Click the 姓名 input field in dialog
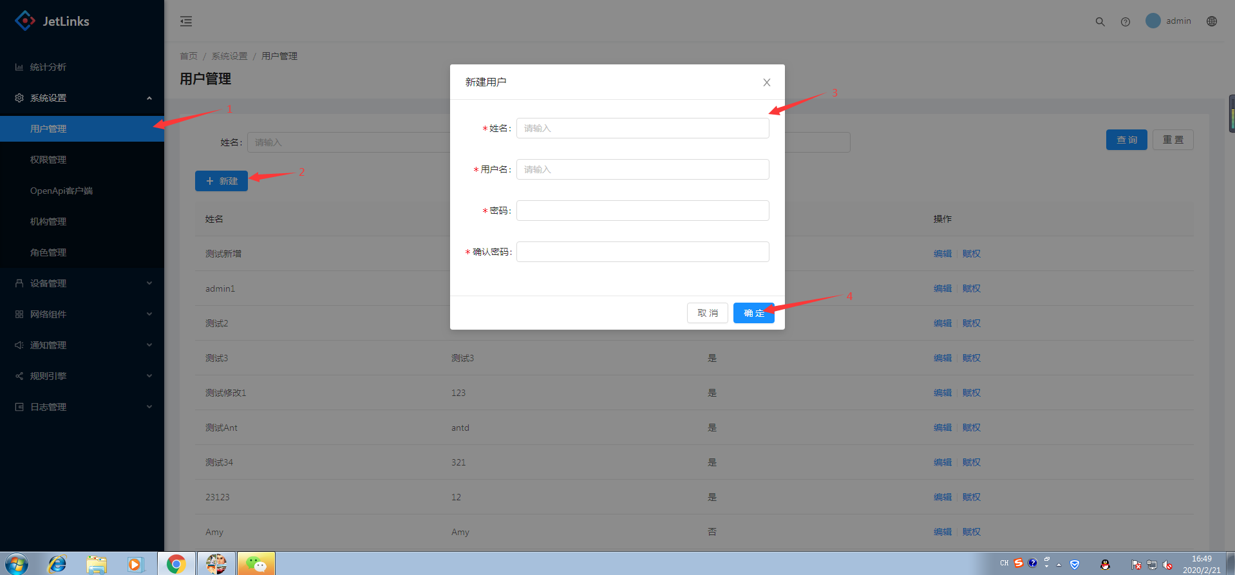The width and height of the screenshot is (1235, 575). coord(642,128)
